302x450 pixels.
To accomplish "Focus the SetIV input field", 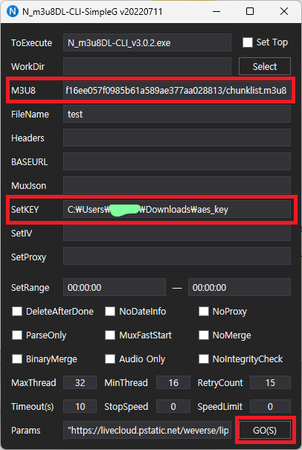I will (177, 232).
